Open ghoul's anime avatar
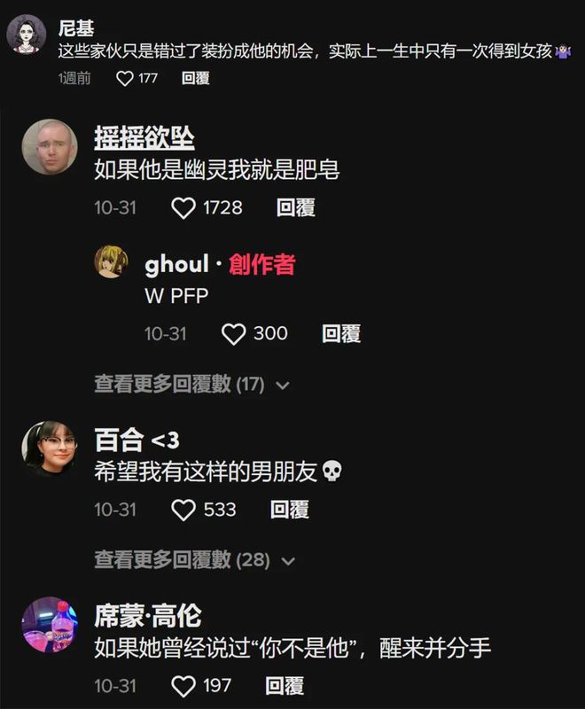 [x=111, y=261]
